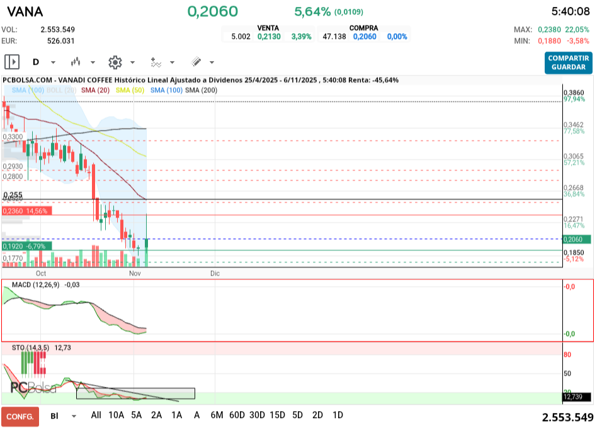This screenshot has height=430, width=602.
Task: Click the red 0,2360 14,56% price tag
Action: [26, 211]
